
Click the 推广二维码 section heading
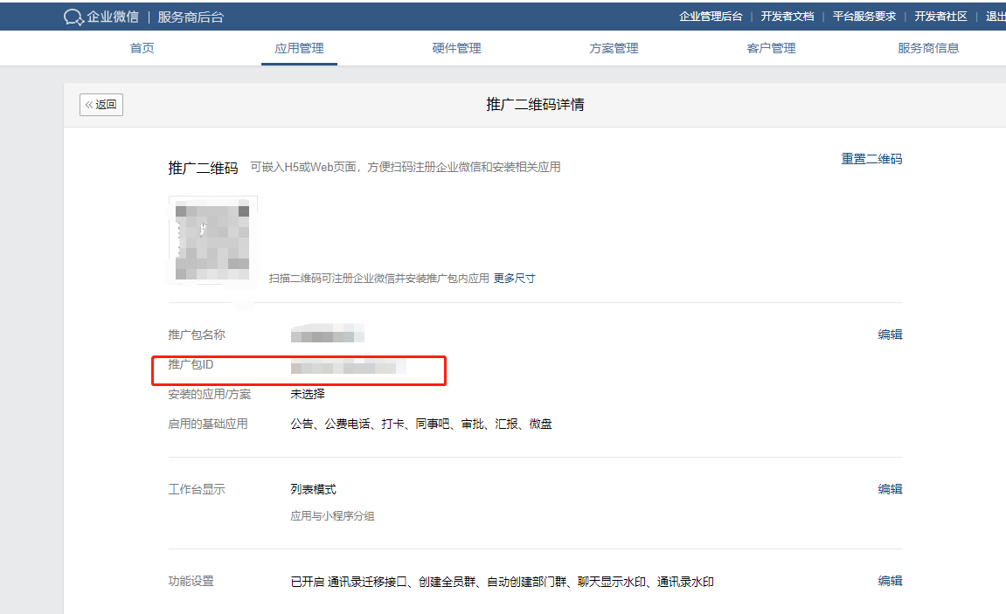click(x=203, y=168)
